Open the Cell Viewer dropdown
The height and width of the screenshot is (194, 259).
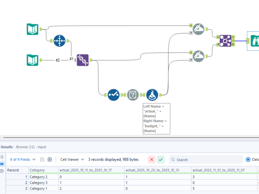(72, 159)
